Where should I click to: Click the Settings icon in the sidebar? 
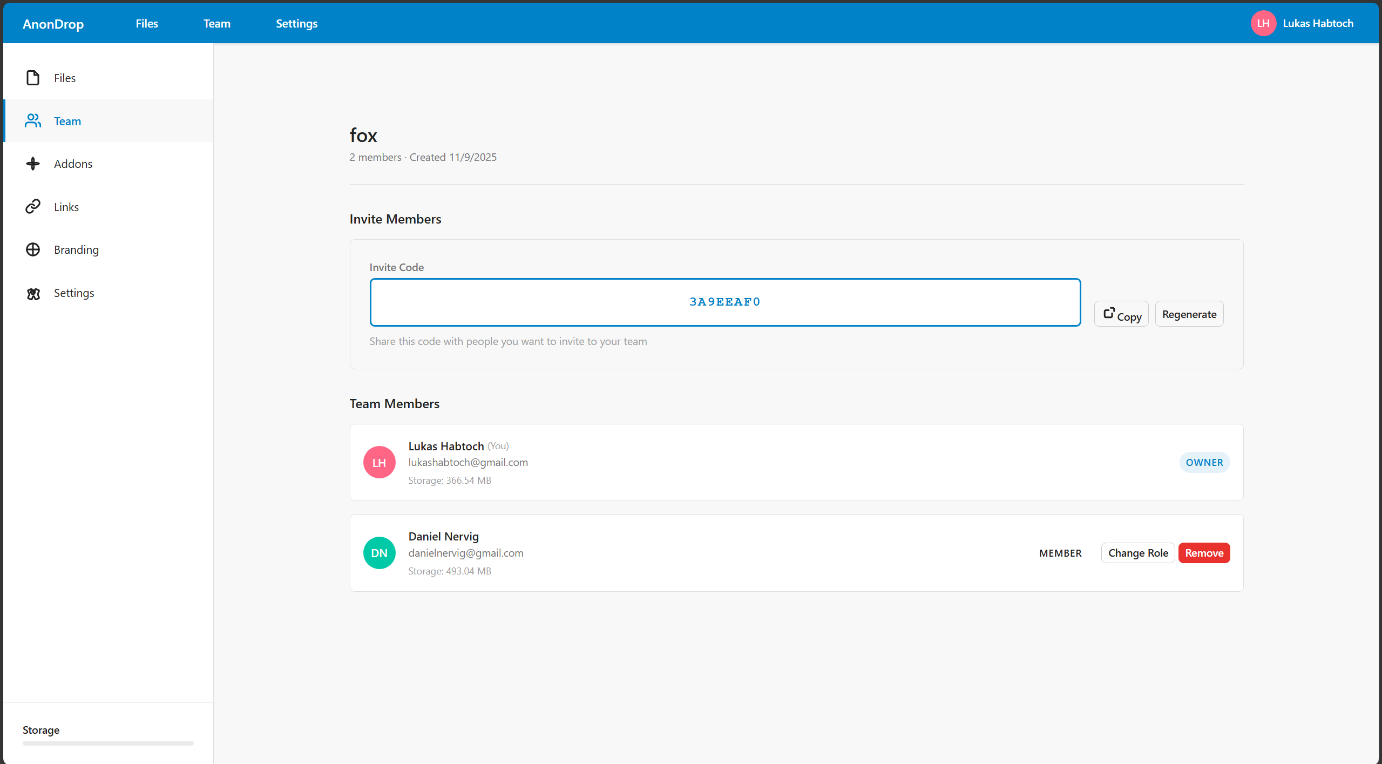point(33,293)
